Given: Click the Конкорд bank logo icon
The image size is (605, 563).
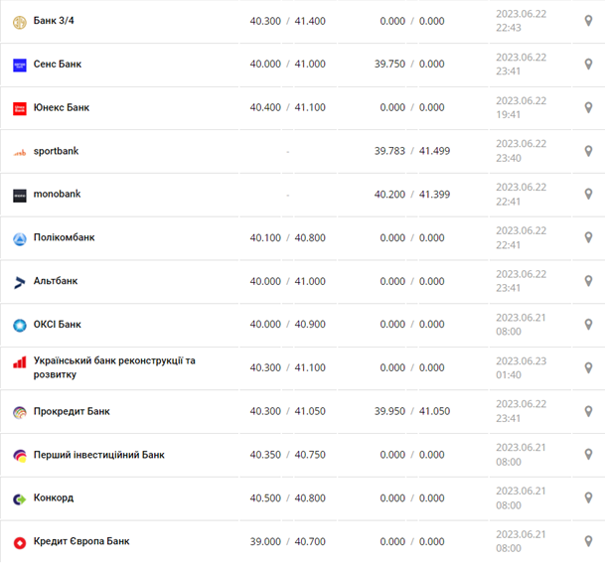Looking at the screenshot, I should [20, 498].
